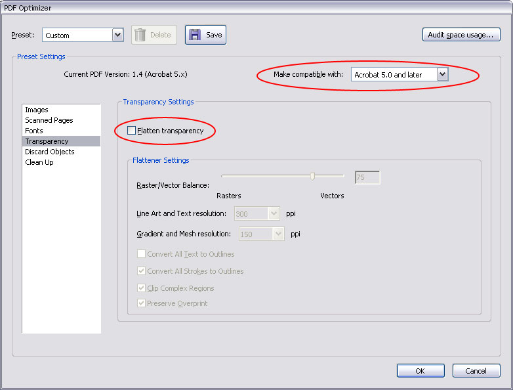513x390 pixels.
Task: Select the Custom preset combo box
Action: pyautogui.click(x=83, y=35)
